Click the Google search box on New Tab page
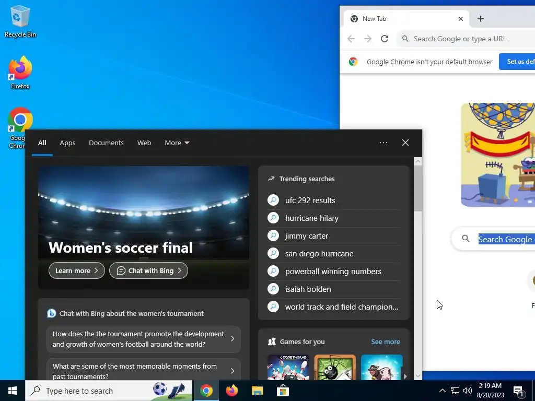 (493, 239)
